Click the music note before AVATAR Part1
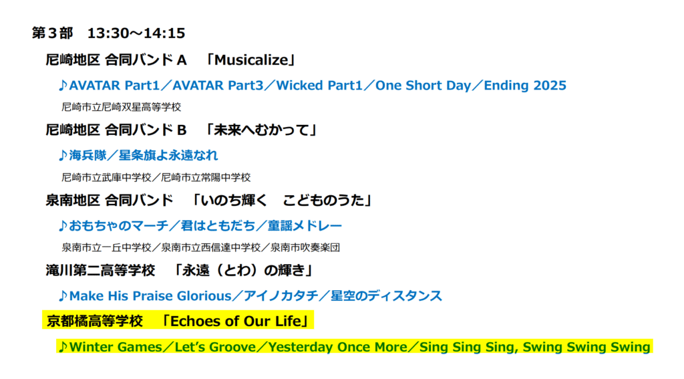Viewport: 684px width, 379px height. click(63, 85)
